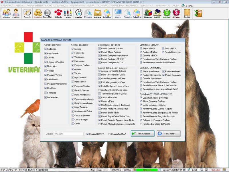Open the Fornece supplier icon

click(16, 13)
